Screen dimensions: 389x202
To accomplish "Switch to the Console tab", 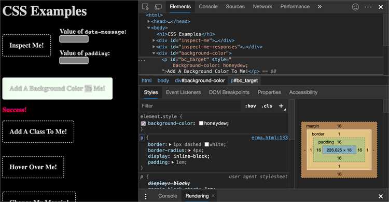I will (x=208, y=7).
